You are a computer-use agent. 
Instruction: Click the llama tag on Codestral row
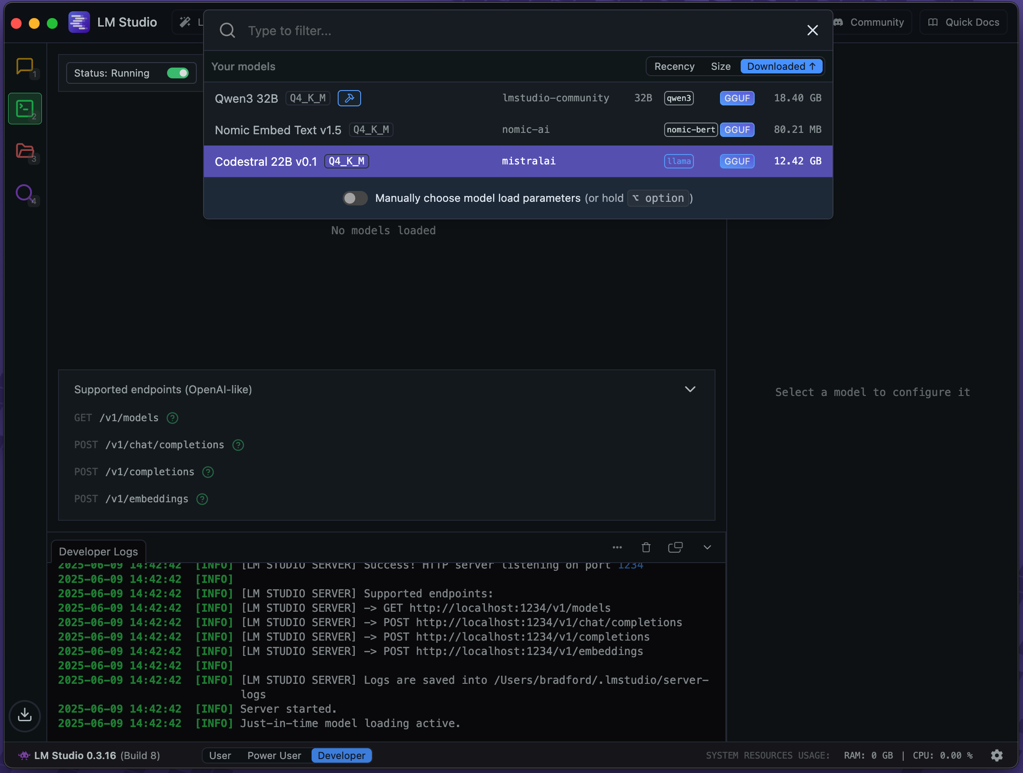(x=679, y=161)
